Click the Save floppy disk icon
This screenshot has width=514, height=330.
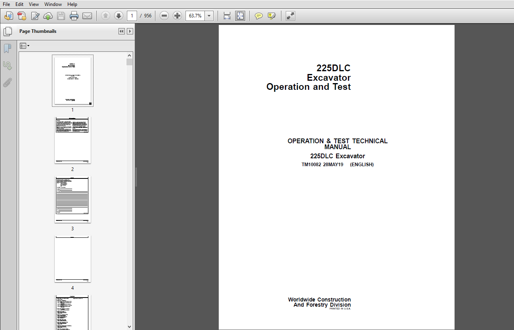pos(61,16)
